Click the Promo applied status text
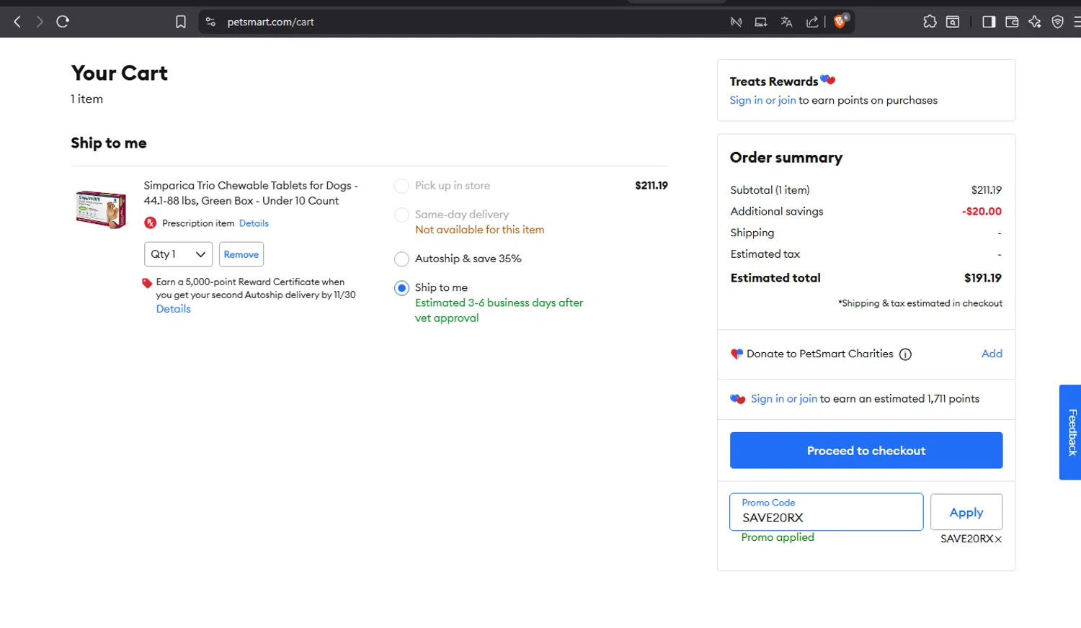This screenshot has width=1081, height=628. click(x=778, y=537)
